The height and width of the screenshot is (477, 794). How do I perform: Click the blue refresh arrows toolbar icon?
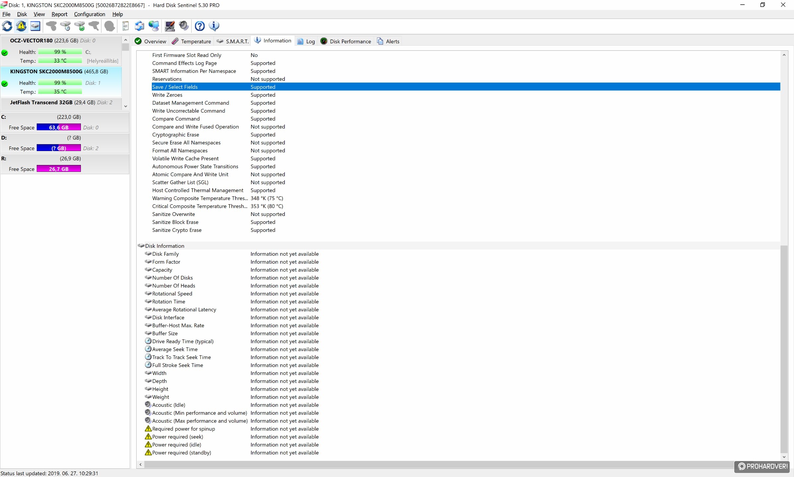coord(7,26)
